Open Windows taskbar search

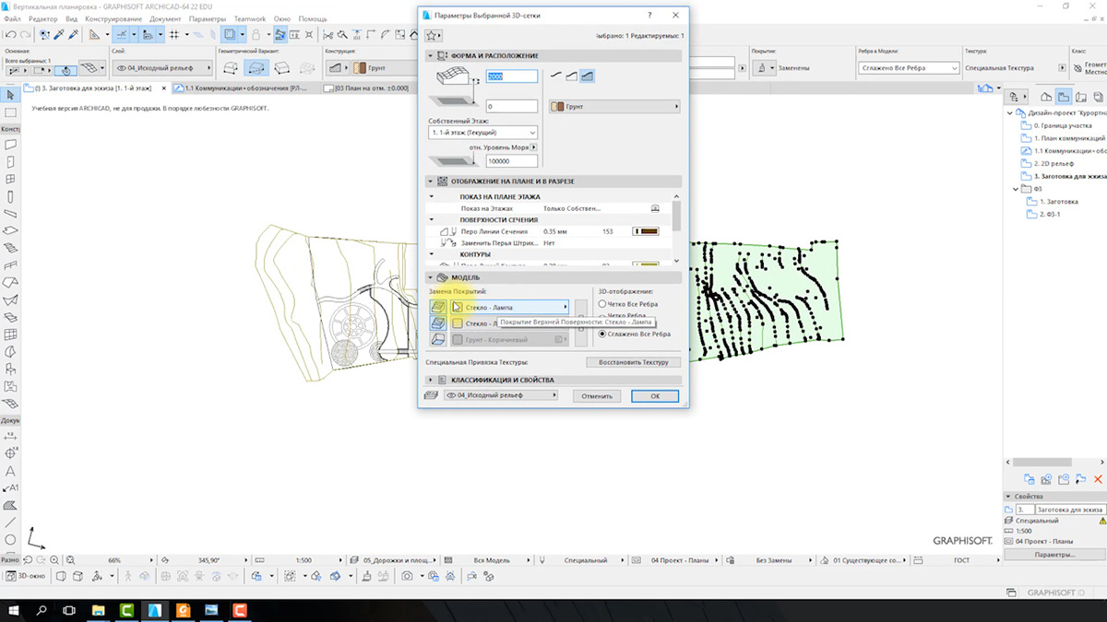click(42, 610)
